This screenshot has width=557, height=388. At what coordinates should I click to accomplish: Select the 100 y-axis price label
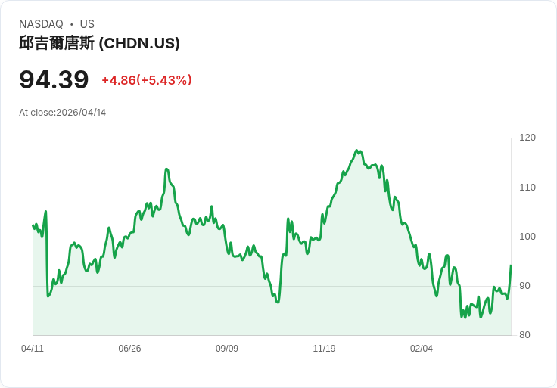527,237
